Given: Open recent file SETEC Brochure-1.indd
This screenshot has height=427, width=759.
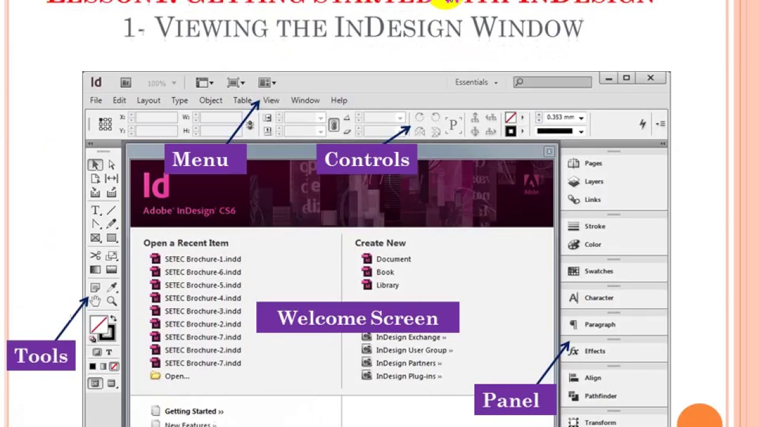Looking at the screenshot, I should [x=196, y=259].
